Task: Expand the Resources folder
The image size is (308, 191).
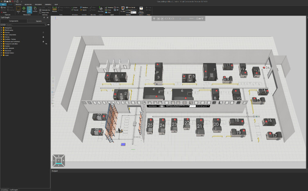Action: [x=1, y=51]
